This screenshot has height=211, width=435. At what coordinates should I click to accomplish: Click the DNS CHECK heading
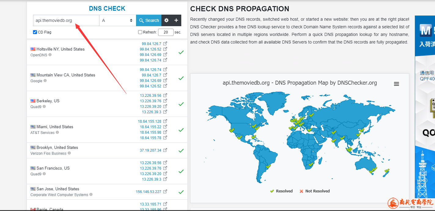[x=107, y=9]
